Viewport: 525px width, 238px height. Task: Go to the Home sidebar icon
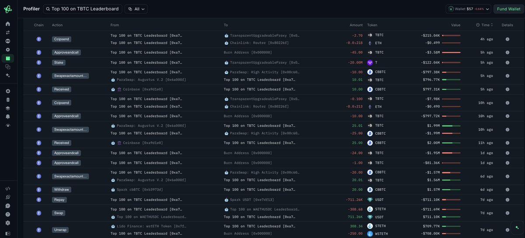[8, 24]
